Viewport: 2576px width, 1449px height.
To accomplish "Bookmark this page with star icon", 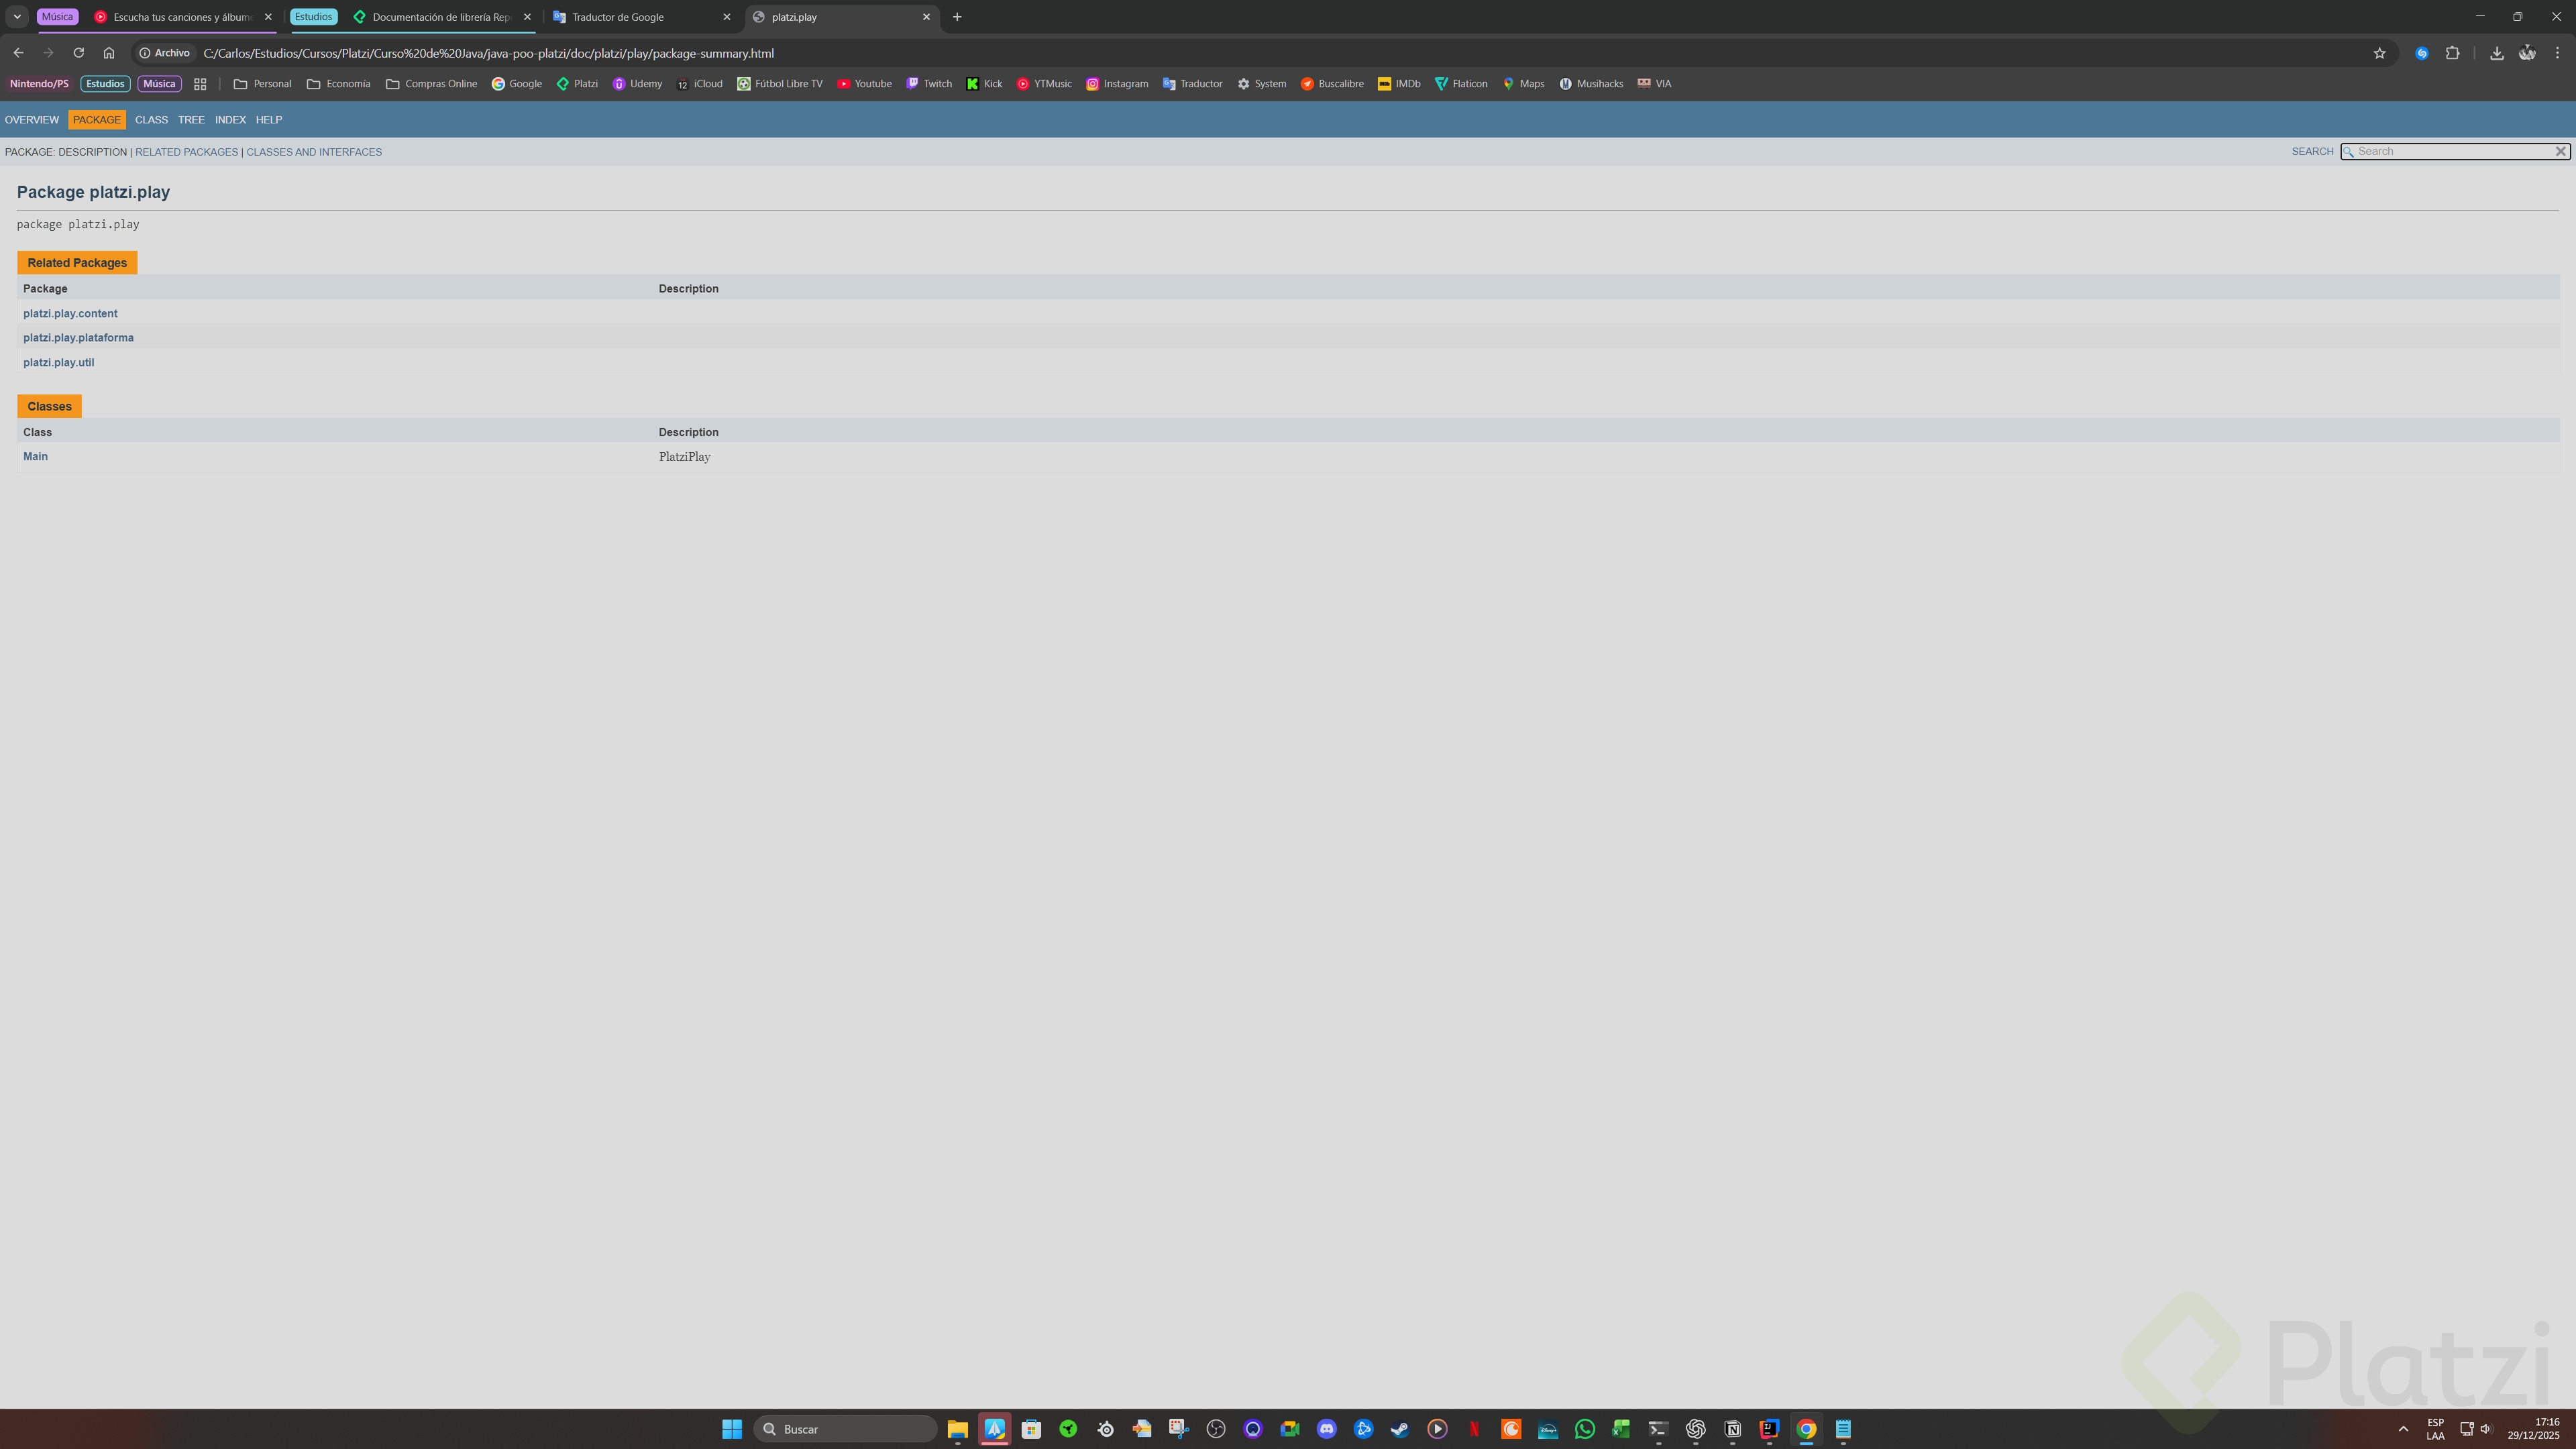I will (x=2379, y=53).
